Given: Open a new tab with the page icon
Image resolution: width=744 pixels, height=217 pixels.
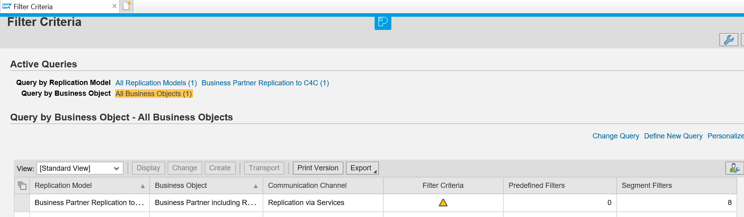Looking at the screenshot, I should (x=126, y=6).
